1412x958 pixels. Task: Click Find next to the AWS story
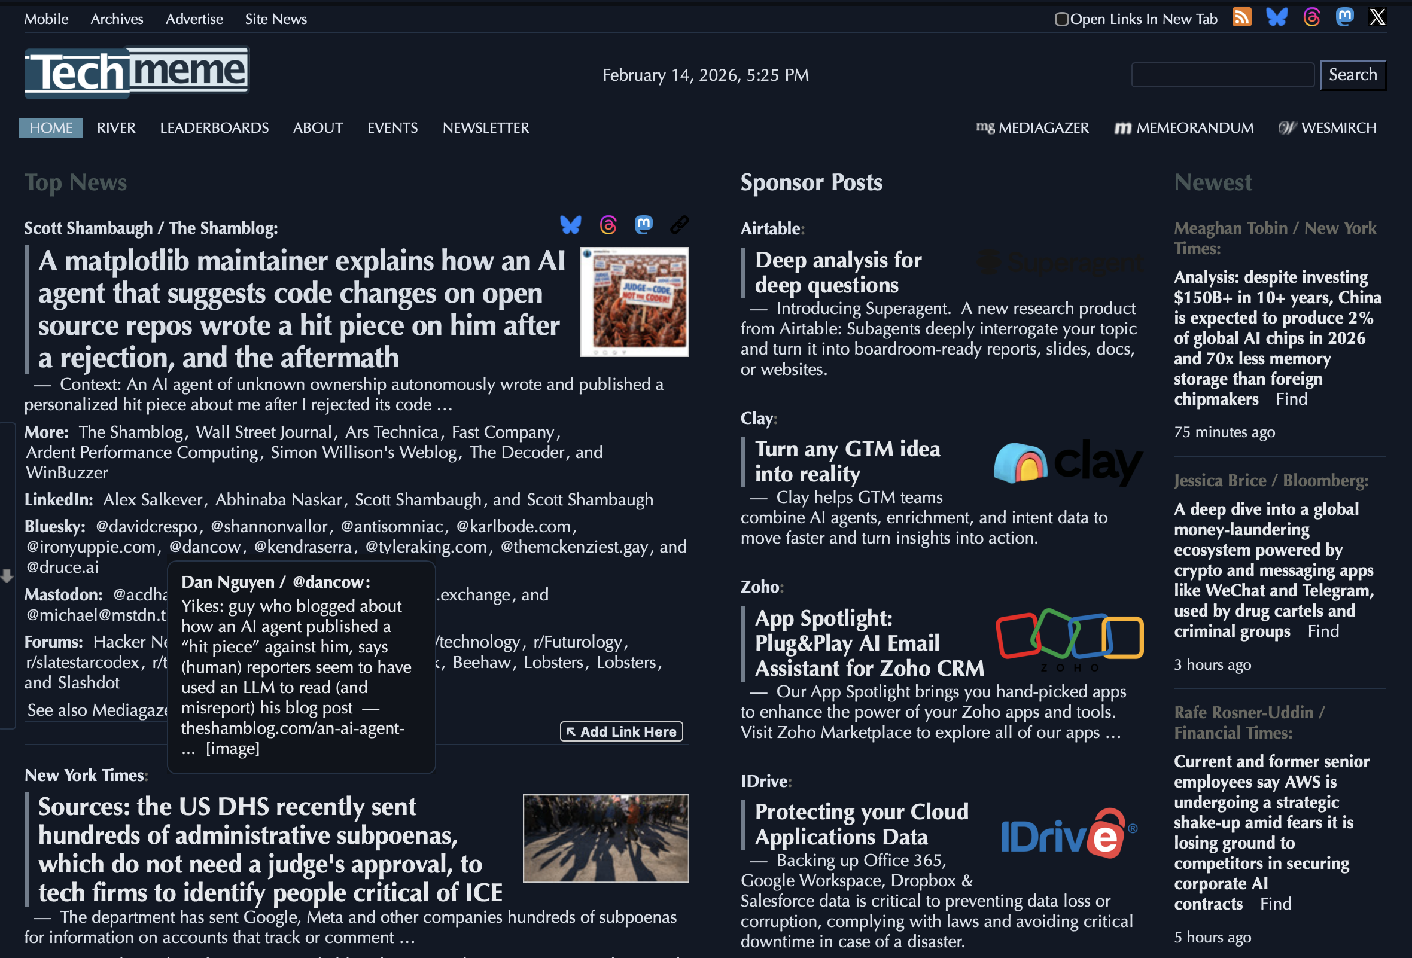[x=1276, y=904]
